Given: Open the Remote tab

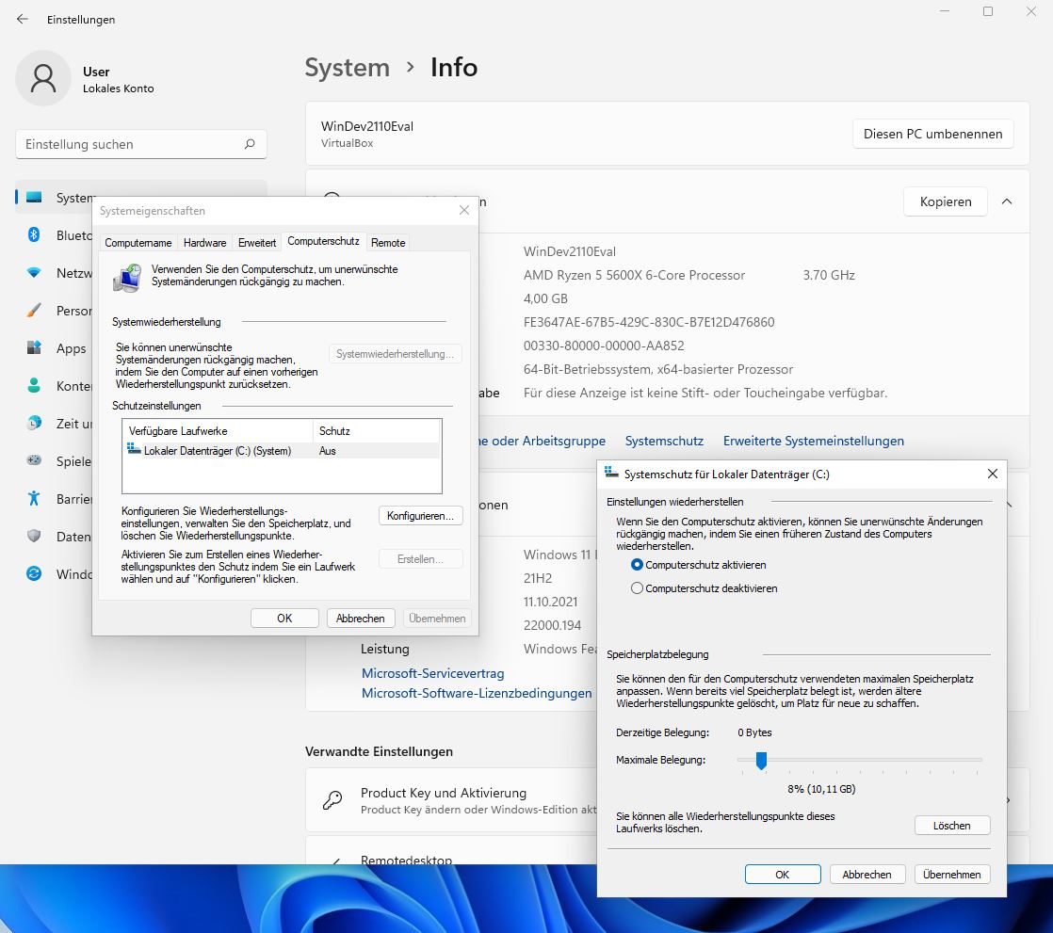Looking at the screenshot, I should click(x=388, y=243).
